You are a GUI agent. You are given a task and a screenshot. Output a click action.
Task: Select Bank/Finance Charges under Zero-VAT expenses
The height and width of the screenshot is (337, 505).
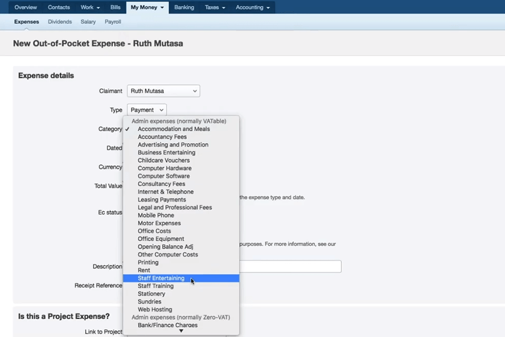click(x=167, y=325)
